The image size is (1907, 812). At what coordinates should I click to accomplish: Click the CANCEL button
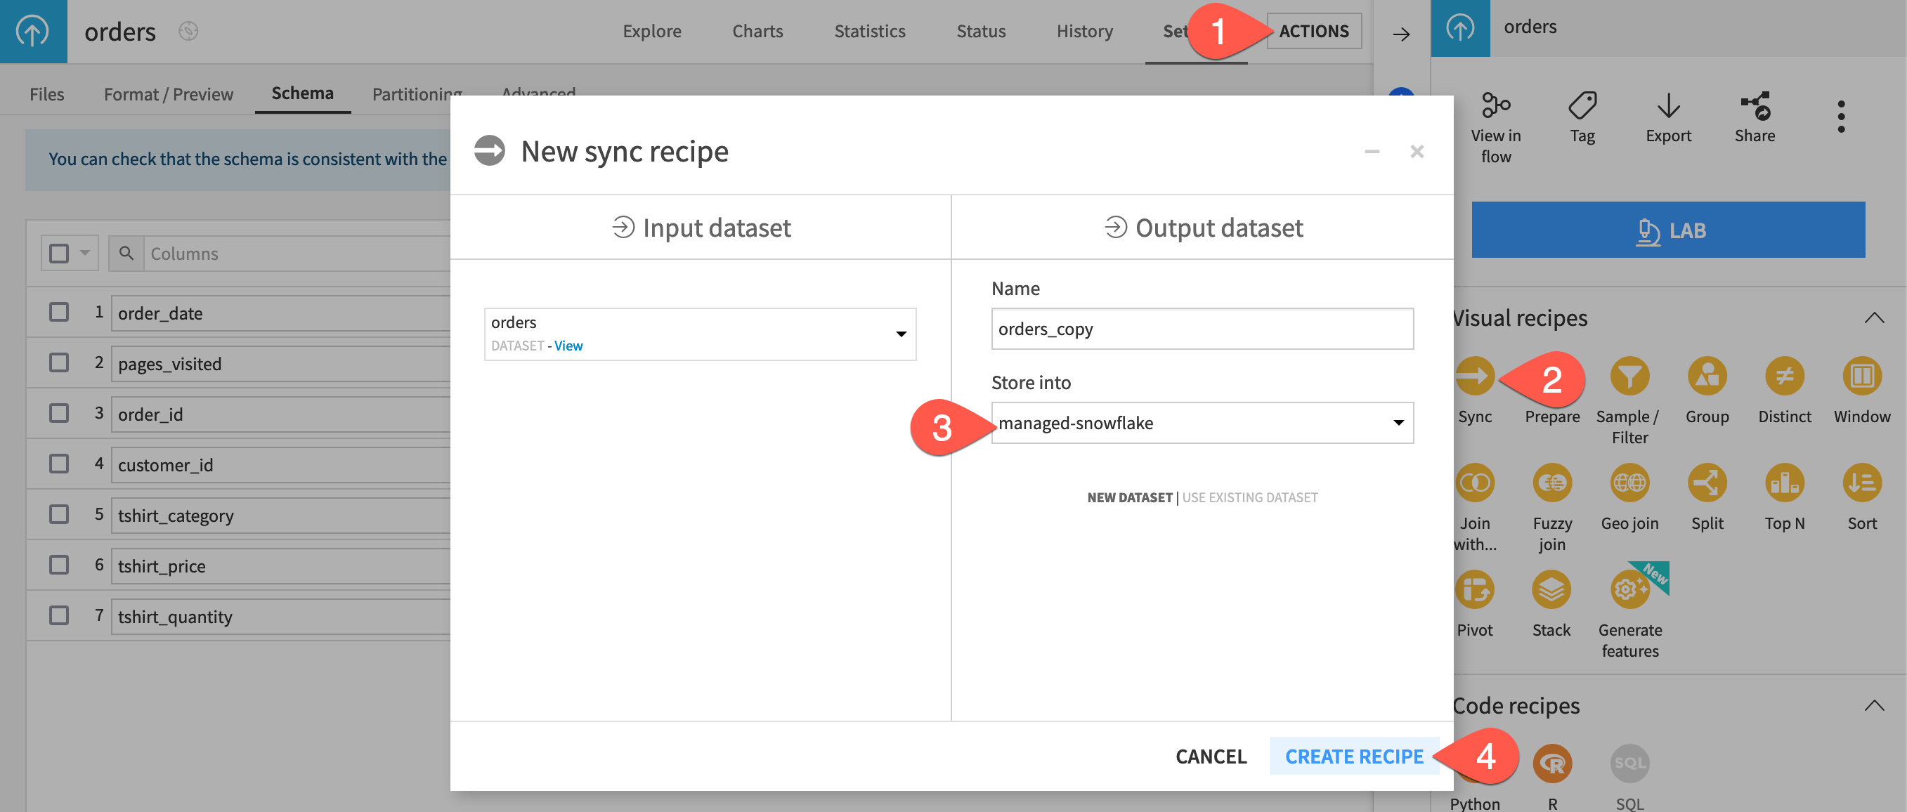coord(1211,755)
